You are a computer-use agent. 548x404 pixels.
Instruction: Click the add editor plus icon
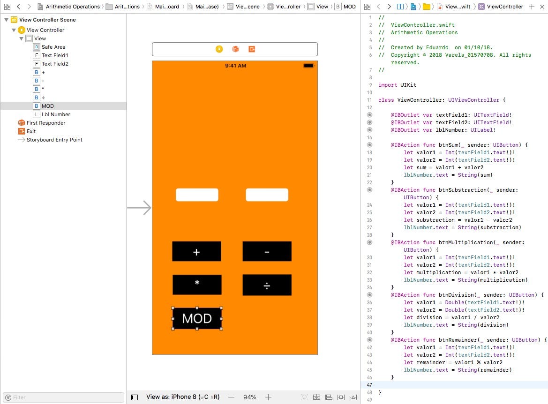tap(533, 7)
